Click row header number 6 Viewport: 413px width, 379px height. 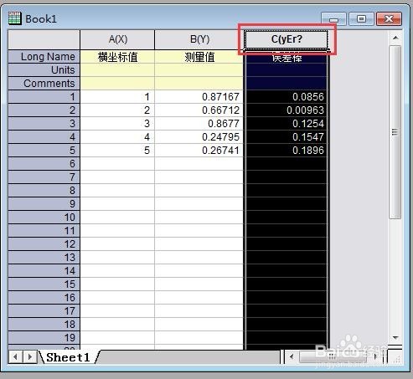coord(44,164)
